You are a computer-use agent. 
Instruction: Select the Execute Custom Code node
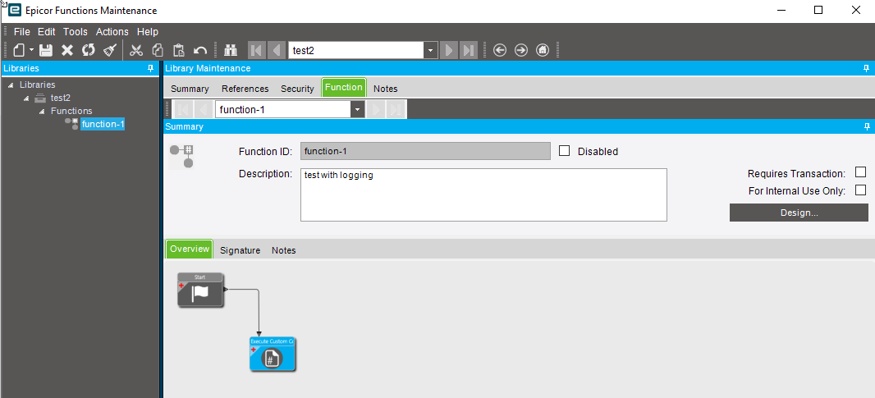click(x=273, y=355)
